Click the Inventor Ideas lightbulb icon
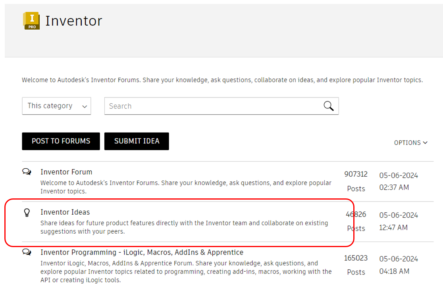Viewport: 443px width, 297px height. (27, 213)
